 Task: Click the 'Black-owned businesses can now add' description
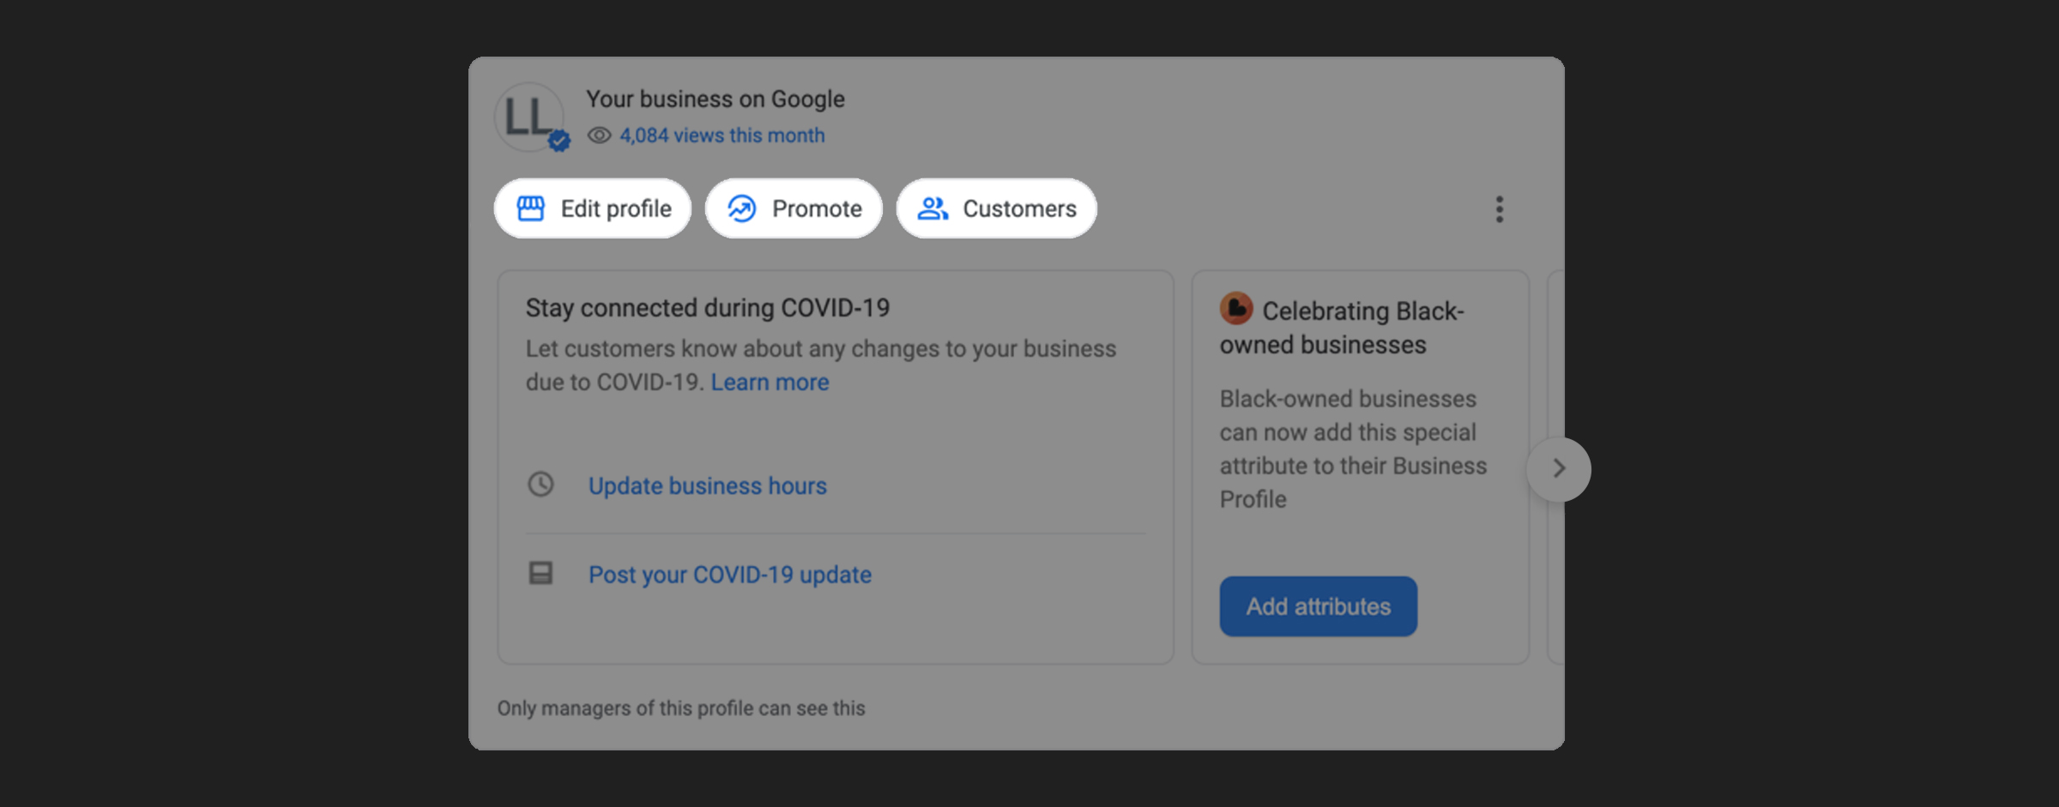[x=1353, y=449]
